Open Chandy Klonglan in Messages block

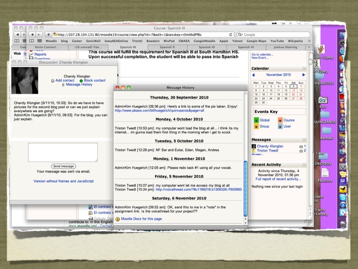point(270,146)
